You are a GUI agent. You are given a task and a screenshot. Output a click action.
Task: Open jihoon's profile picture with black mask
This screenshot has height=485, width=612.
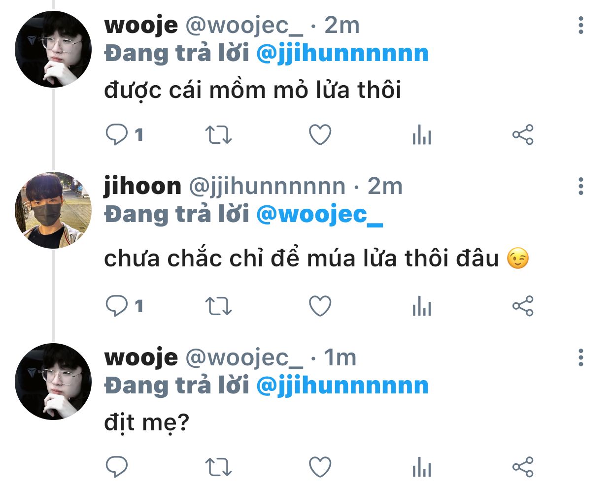pos(53,210)
